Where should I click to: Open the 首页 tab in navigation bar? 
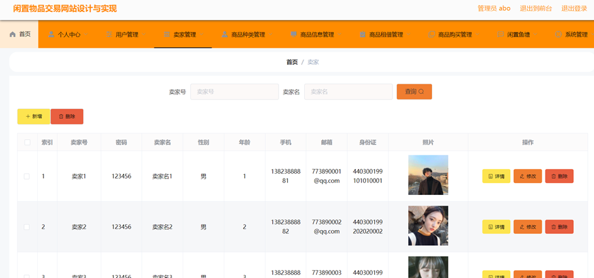(20, 34)
